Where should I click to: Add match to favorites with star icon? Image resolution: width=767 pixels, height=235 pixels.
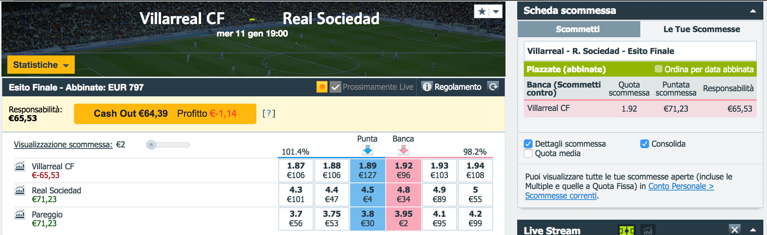pos(482,11)
